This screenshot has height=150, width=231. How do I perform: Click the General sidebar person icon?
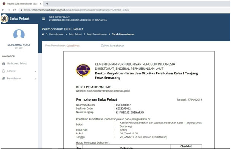(3, 71)
